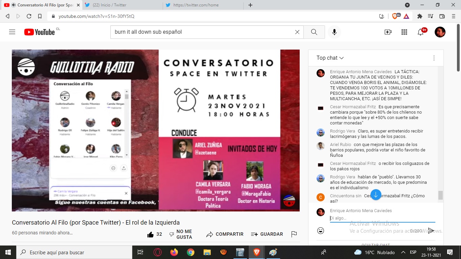Image resolution: width=461 pixels, height=259 pixels.
Task: Open Task View in taskbar
Action: click(x=140, y=252)
